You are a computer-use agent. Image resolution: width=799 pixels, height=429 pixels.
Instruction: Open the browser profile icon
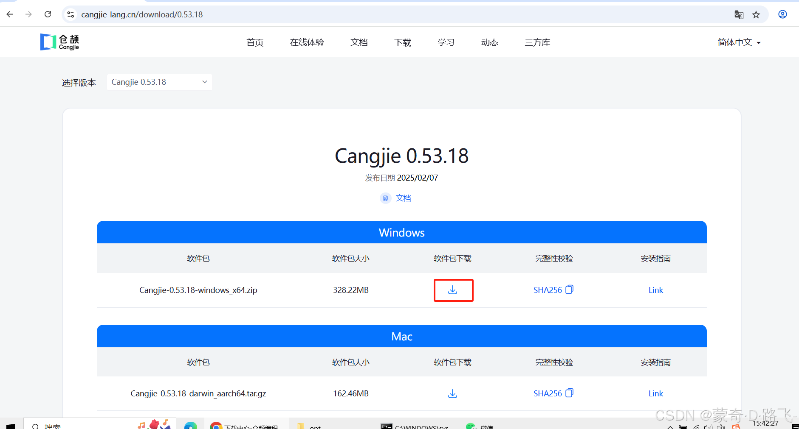tap(782, 14)
